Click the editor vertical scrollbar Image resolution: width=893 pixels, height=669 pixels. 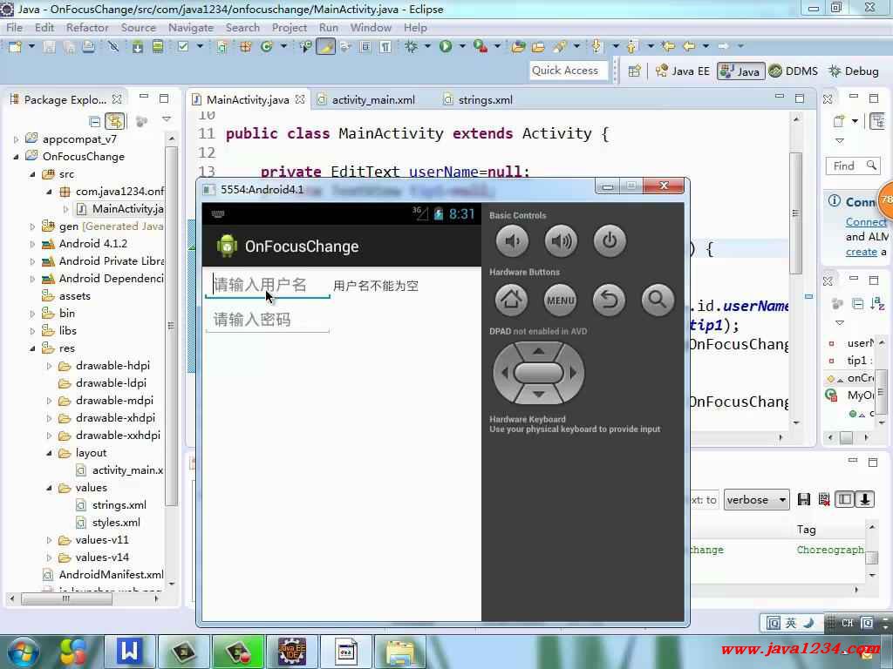click(796, 213)
